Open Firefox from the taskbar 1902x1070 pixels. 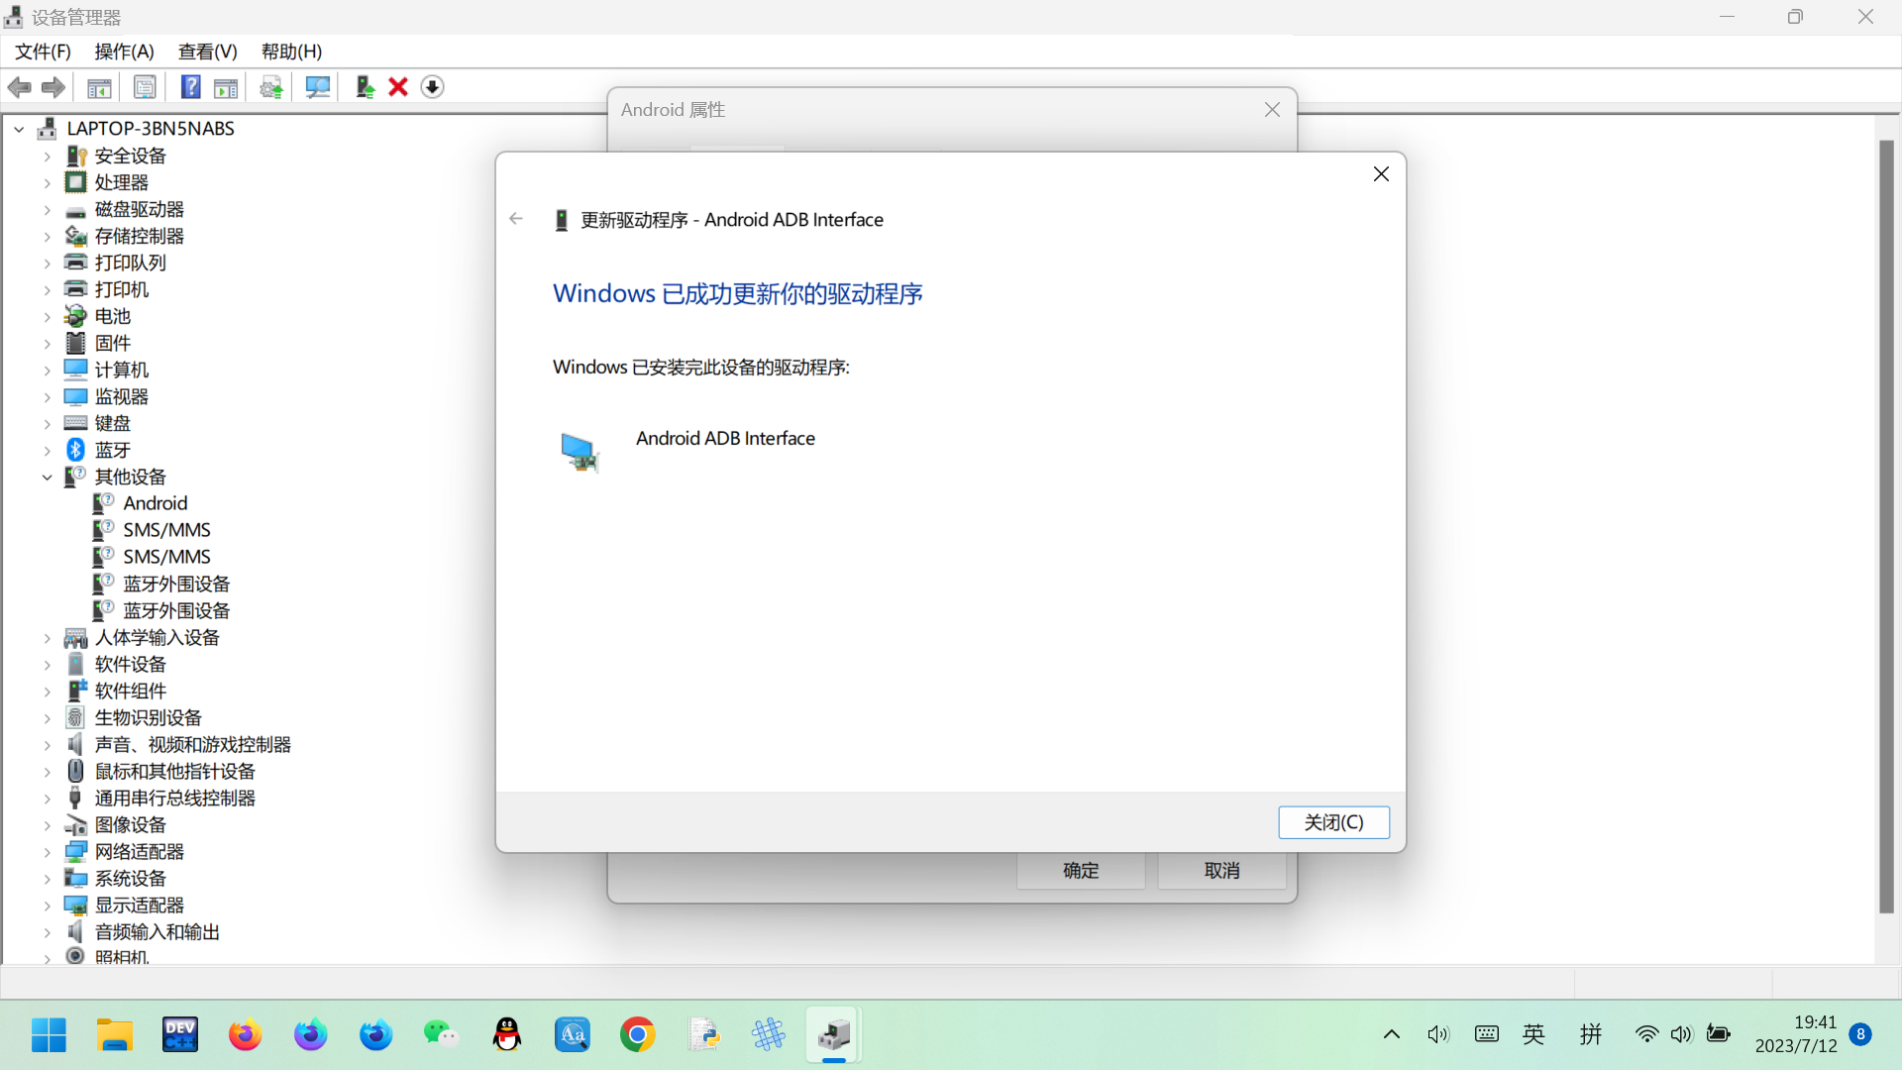(x=246, y=1035)
